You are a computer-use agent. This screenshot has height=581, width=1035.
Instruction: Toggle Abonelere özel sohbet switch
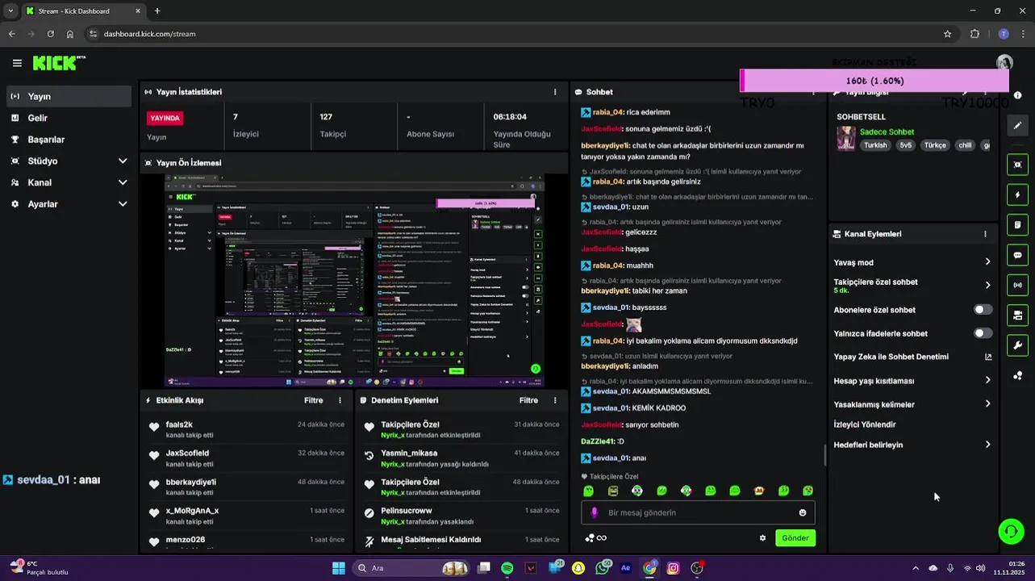coord(983,310)
